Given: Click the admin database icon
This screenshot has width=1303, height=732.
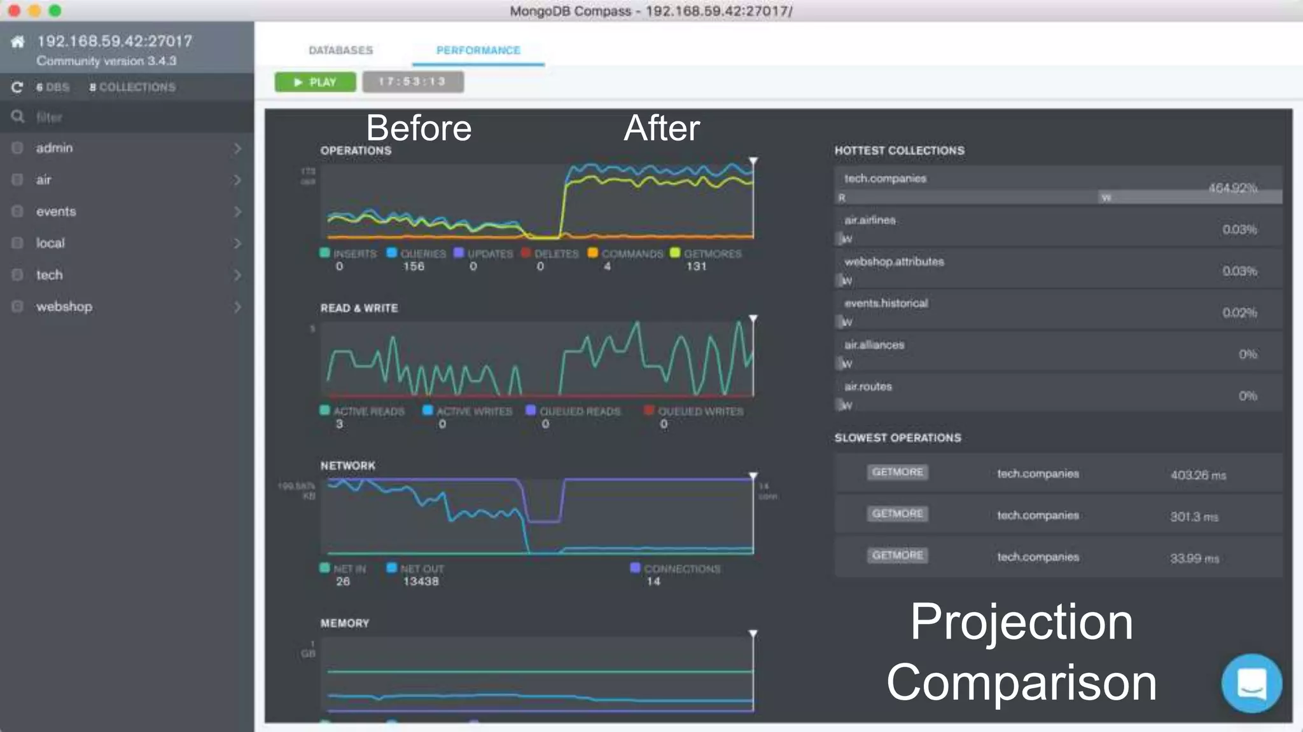Looking at the screenshot, I should [x=17, y=148].
